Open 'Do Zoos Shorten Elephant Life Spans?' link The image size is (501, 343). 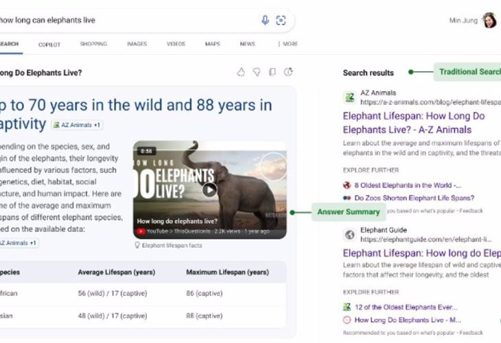pos(414,198)
